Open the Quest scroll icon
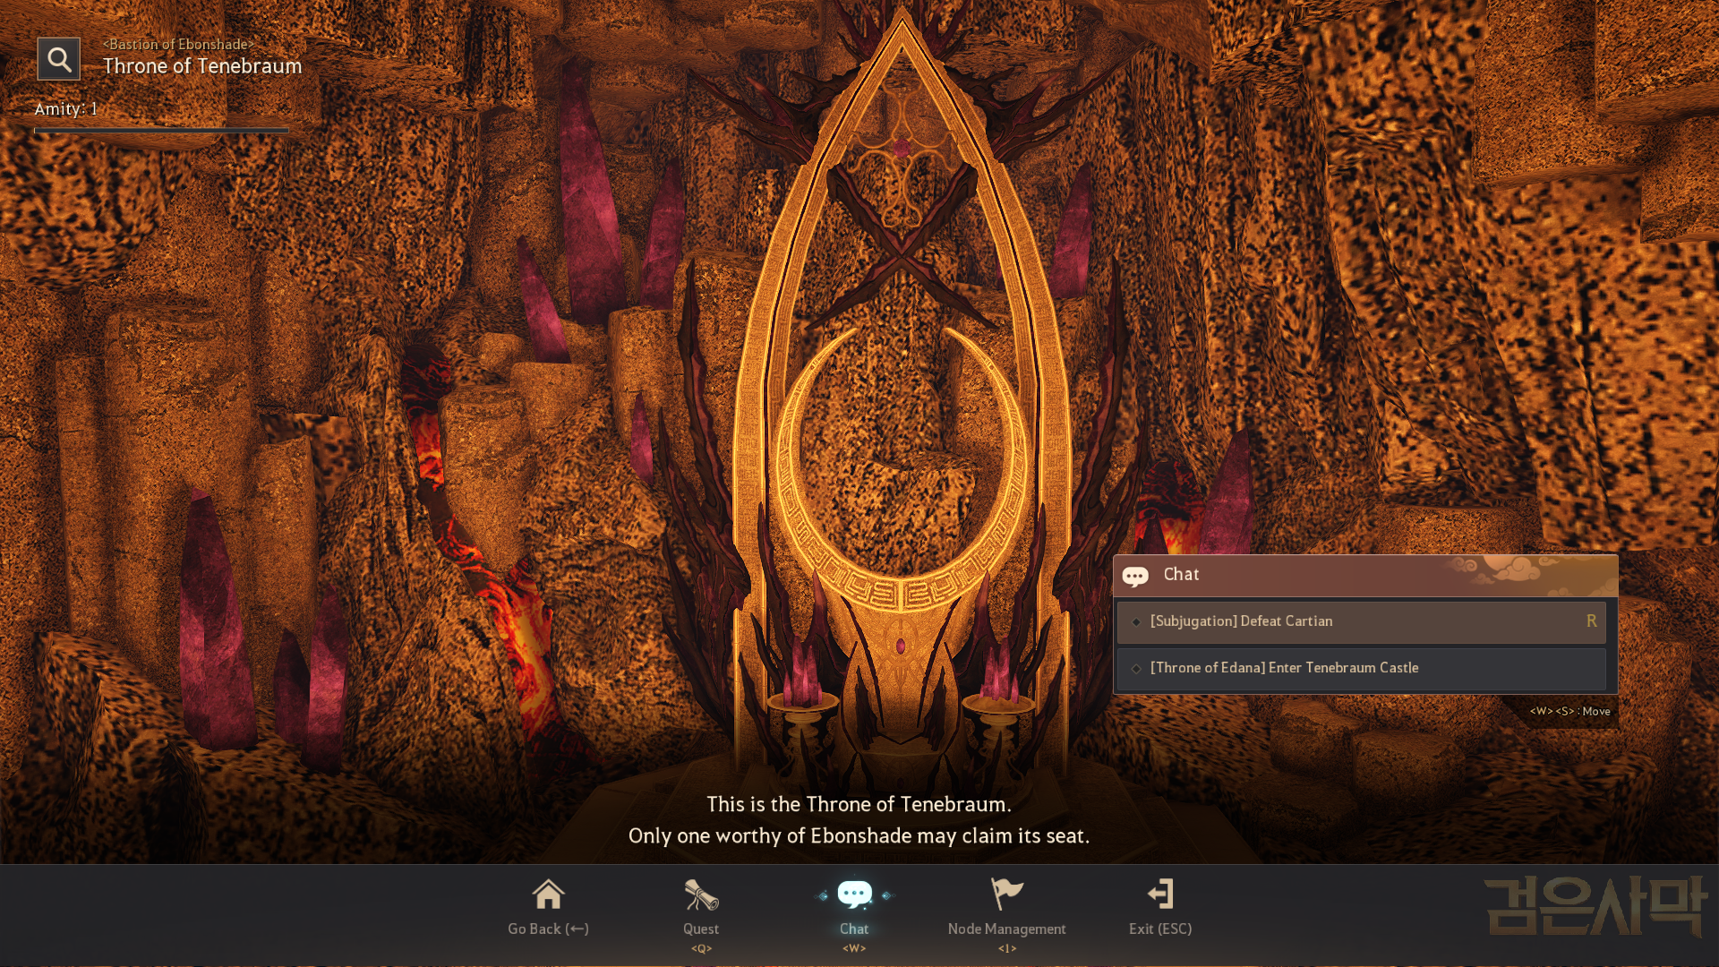The width and height of the screenshot is (1719, 967). 701,894
